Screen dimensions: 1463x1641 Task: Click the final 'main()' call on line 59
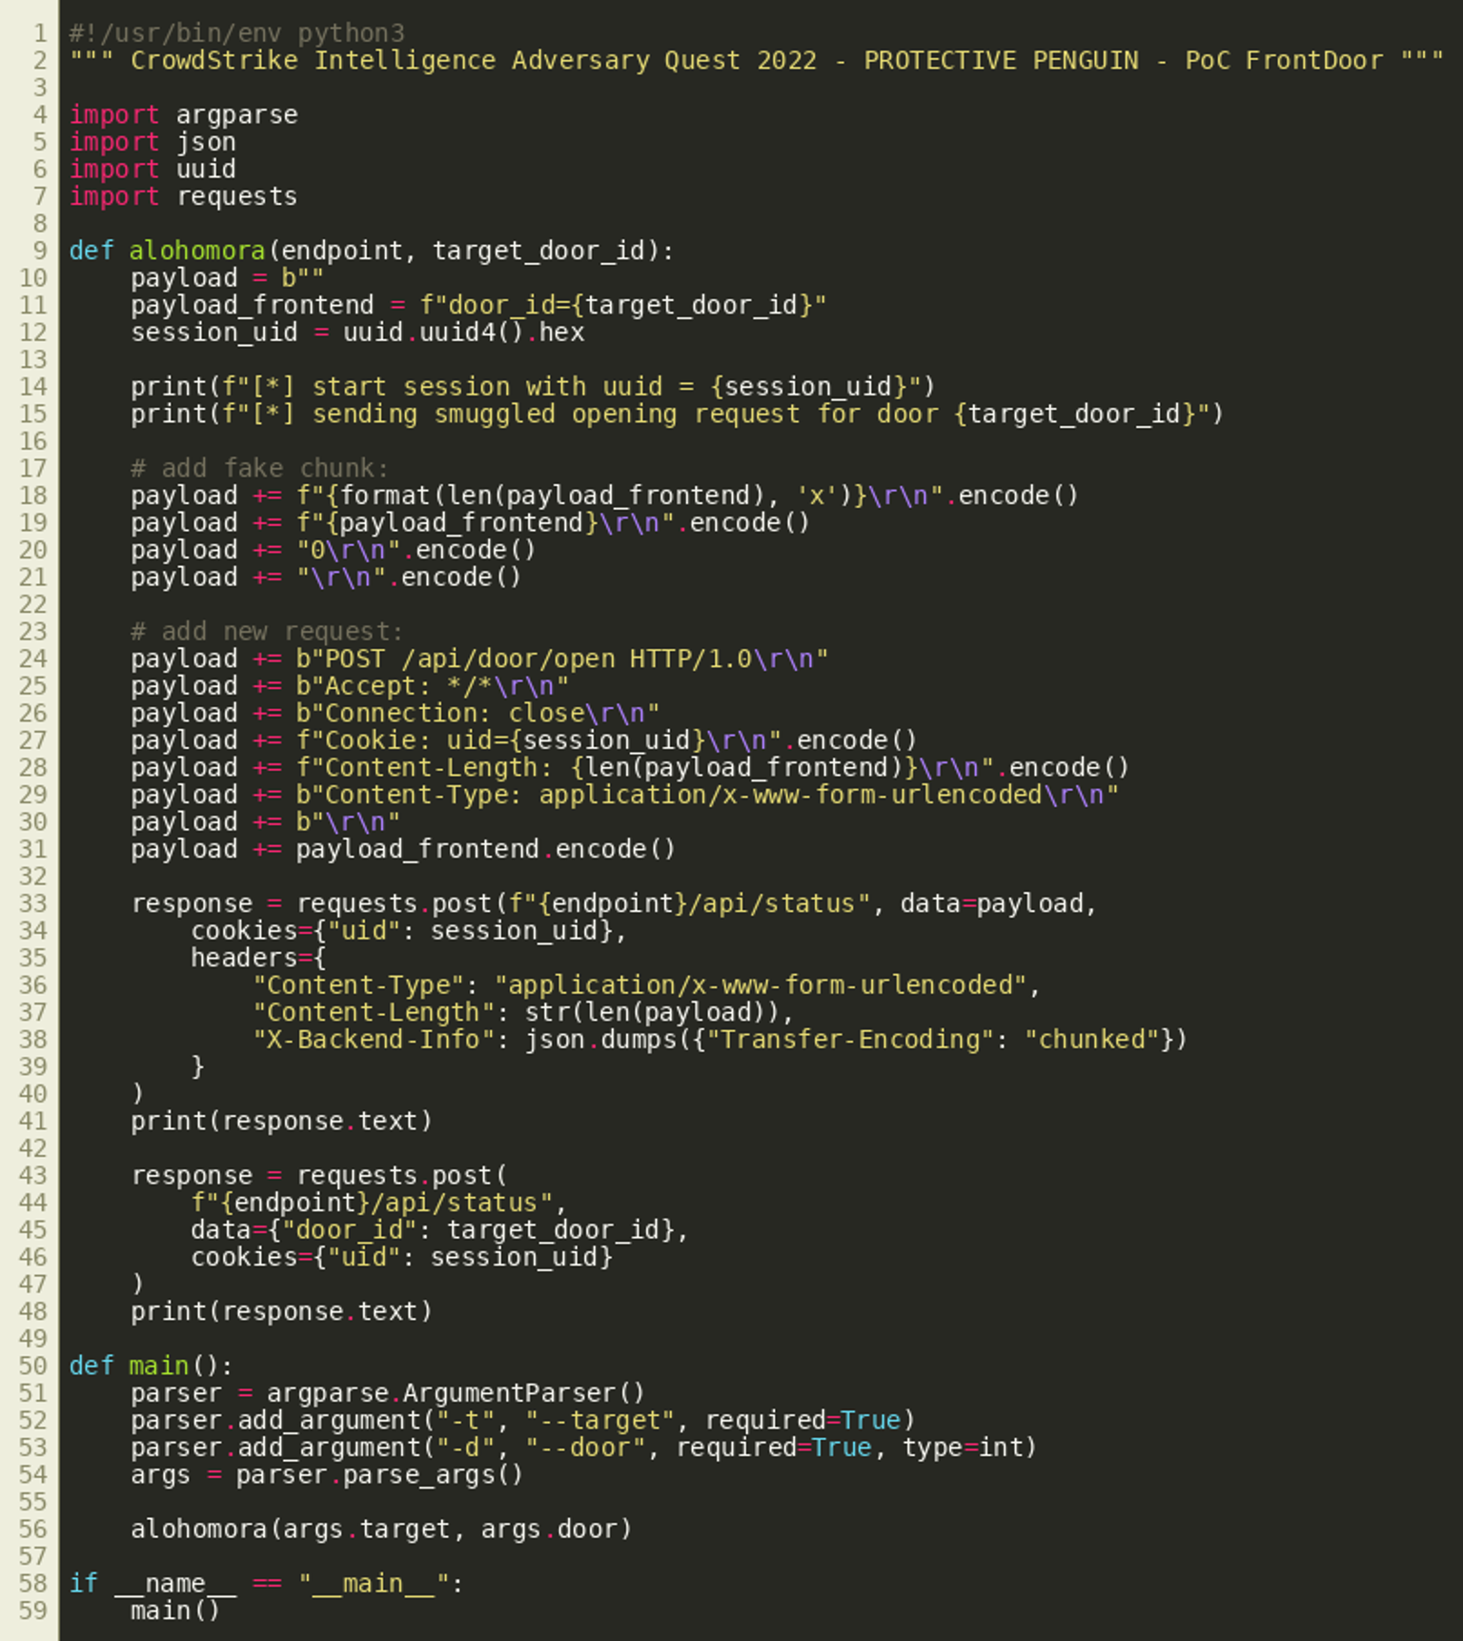[x=175, y=1611]
